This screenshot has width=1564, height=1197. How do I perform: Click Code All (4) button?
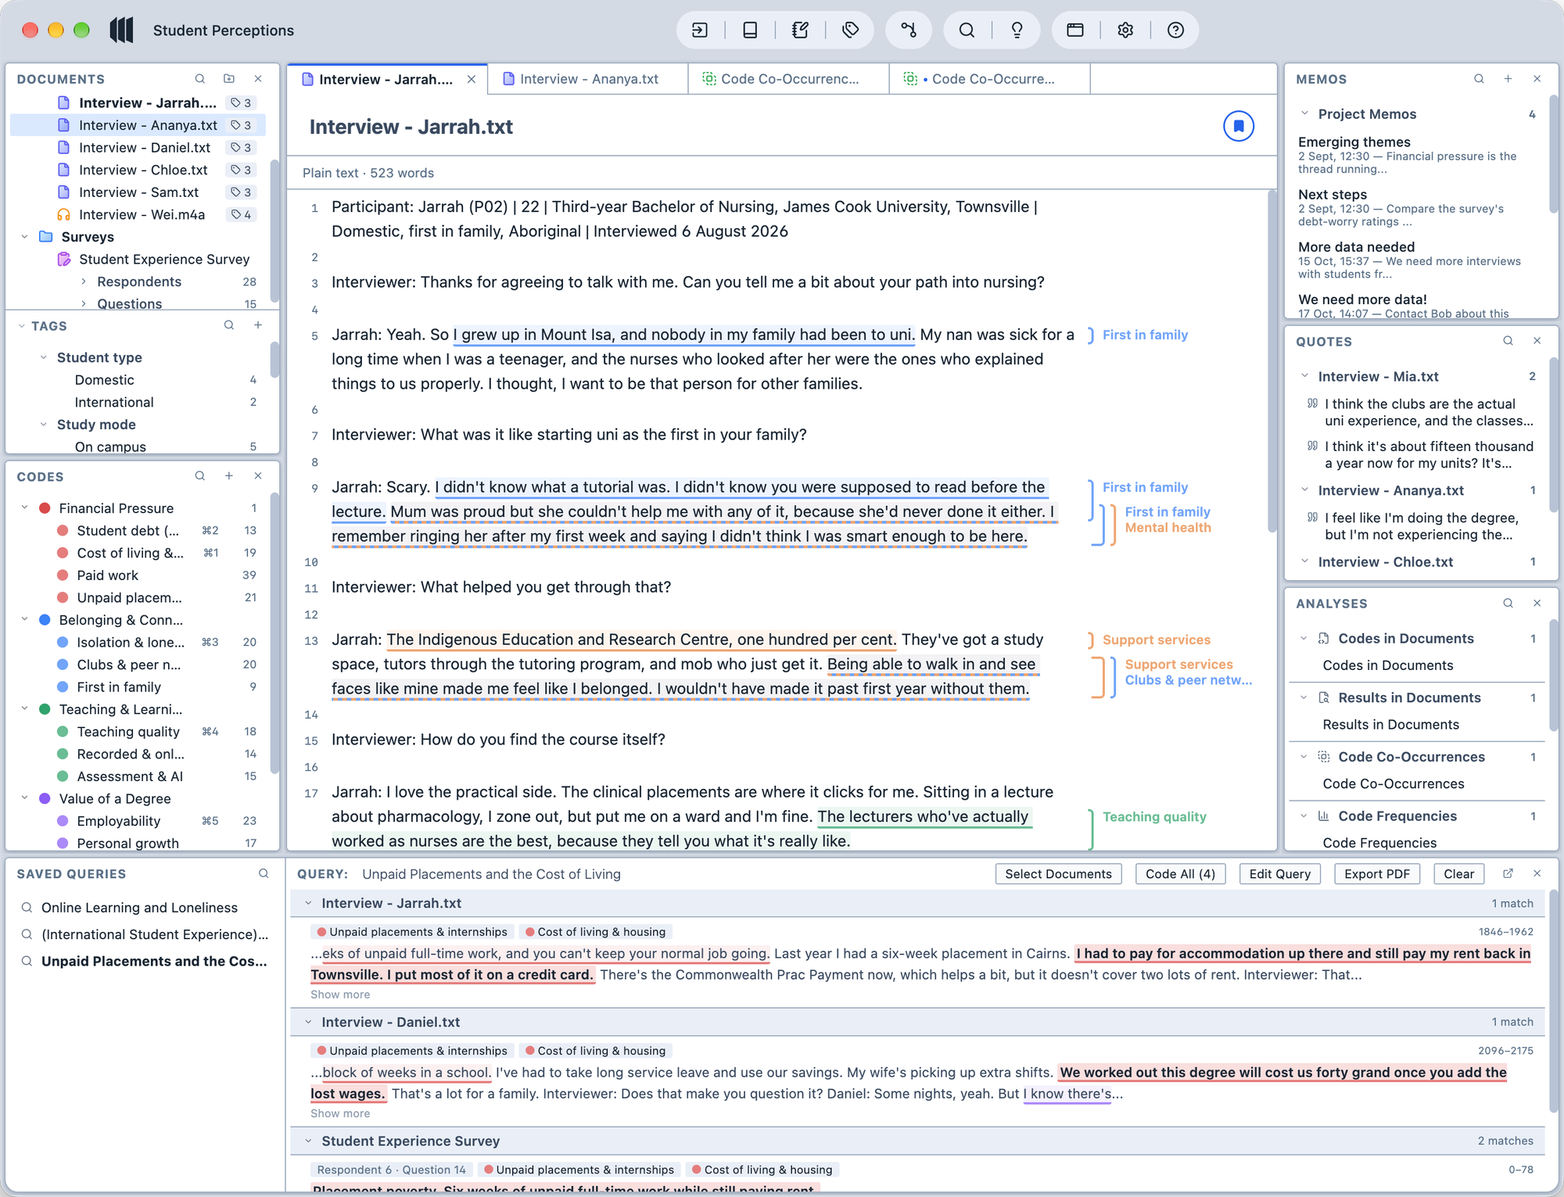[x=1180, y=874]
